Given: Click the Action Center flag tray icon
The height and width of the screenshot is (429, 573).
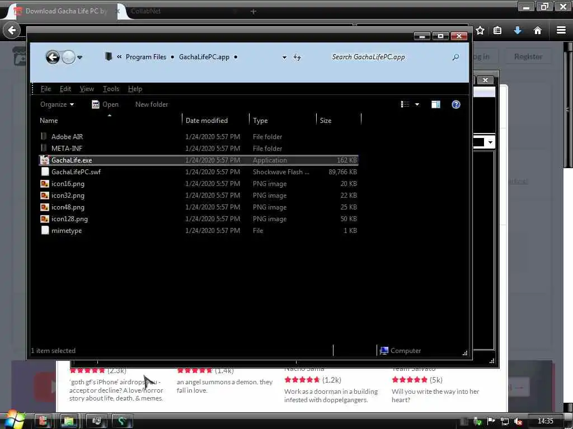Looking at the screenshot, I should pos(491,421).
